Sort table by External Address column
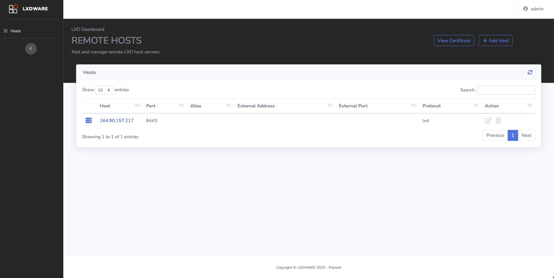This screenshot has height=278, width=554. point(256,106)
